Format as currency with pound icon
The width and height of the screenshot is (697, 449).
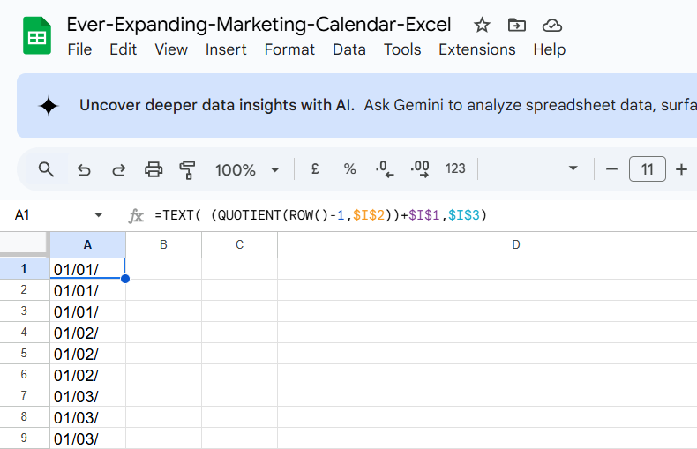(x=315, y=169)
